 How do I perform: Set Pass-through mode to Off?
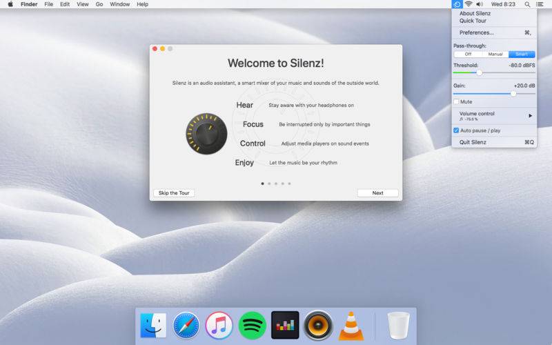(x=467, y=54)
